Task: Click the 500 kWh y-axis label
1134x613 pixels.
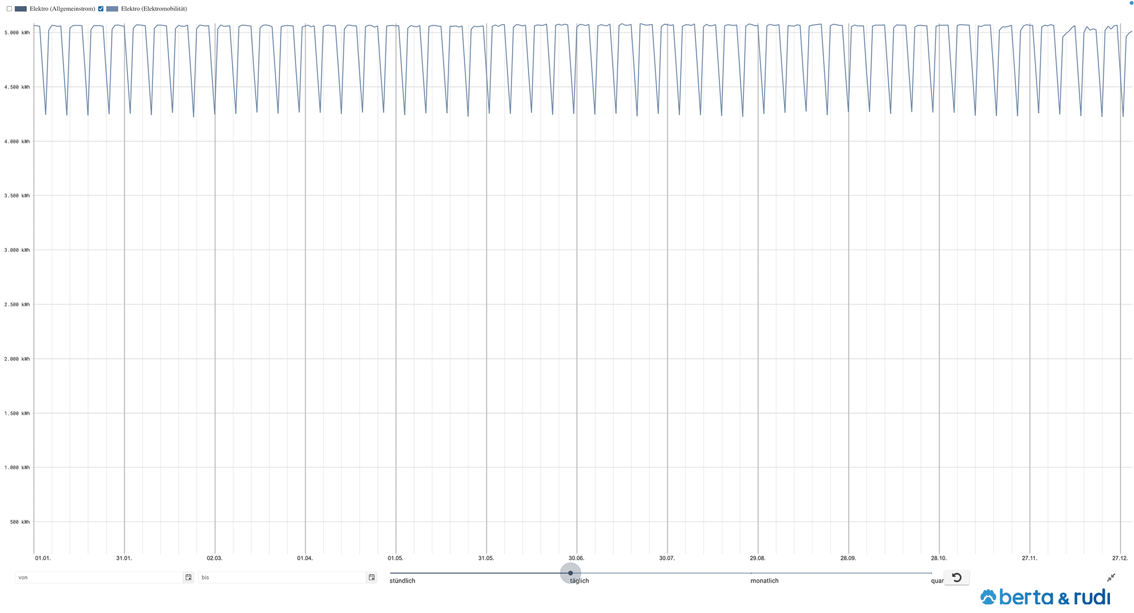Action: pos(20,522)
